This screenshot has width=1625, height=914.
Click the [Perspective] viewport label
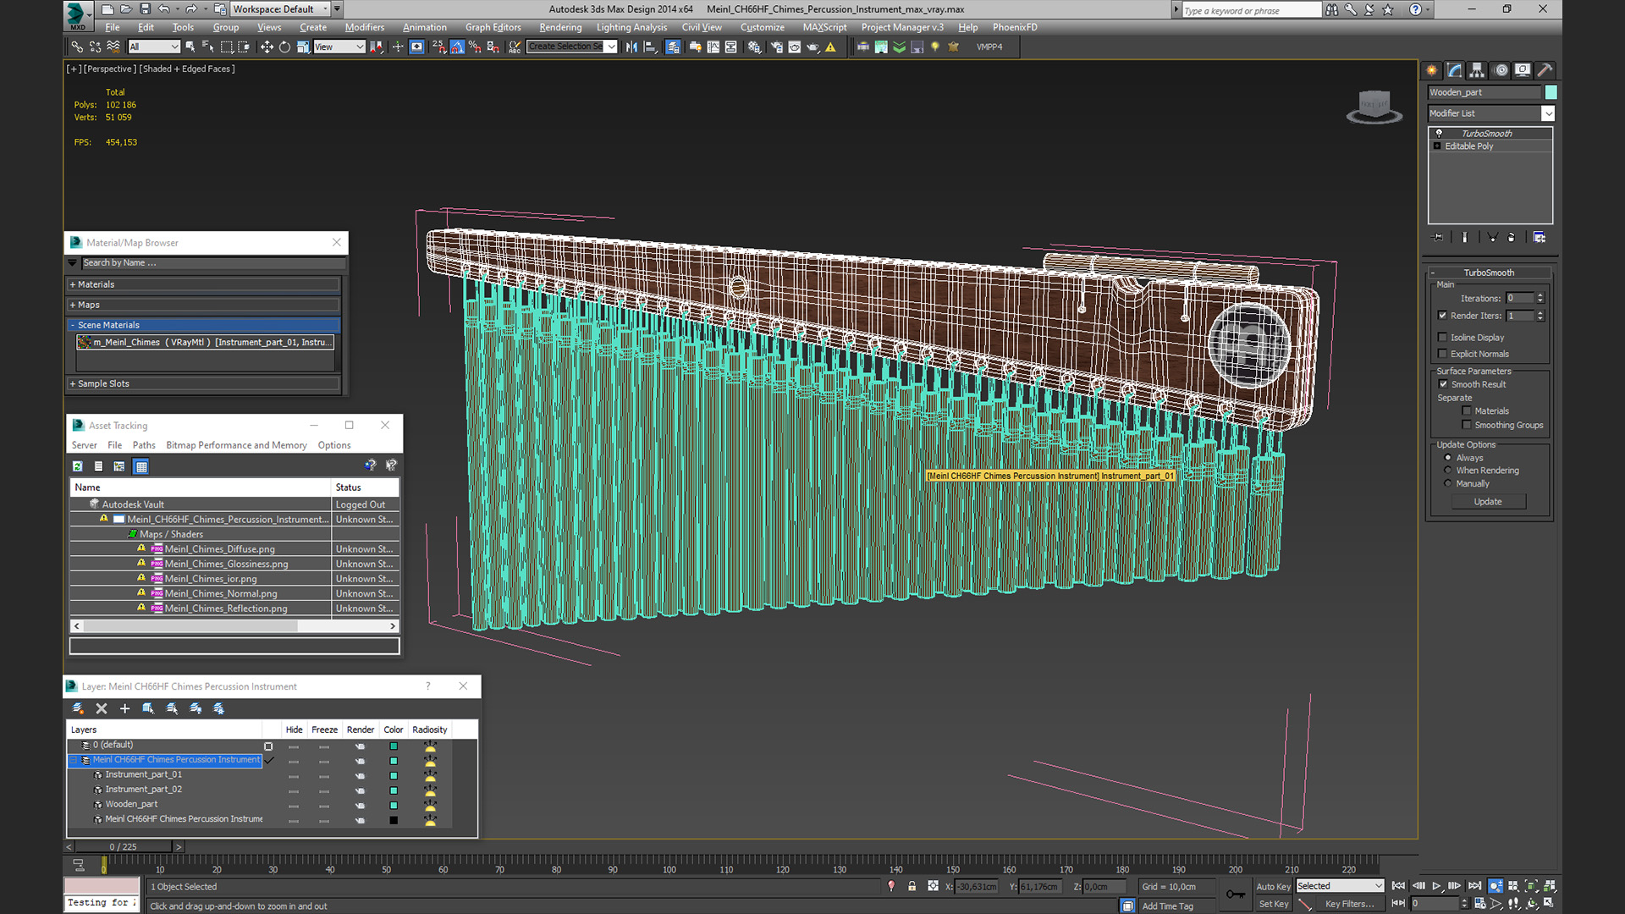(x=109, y=69)
